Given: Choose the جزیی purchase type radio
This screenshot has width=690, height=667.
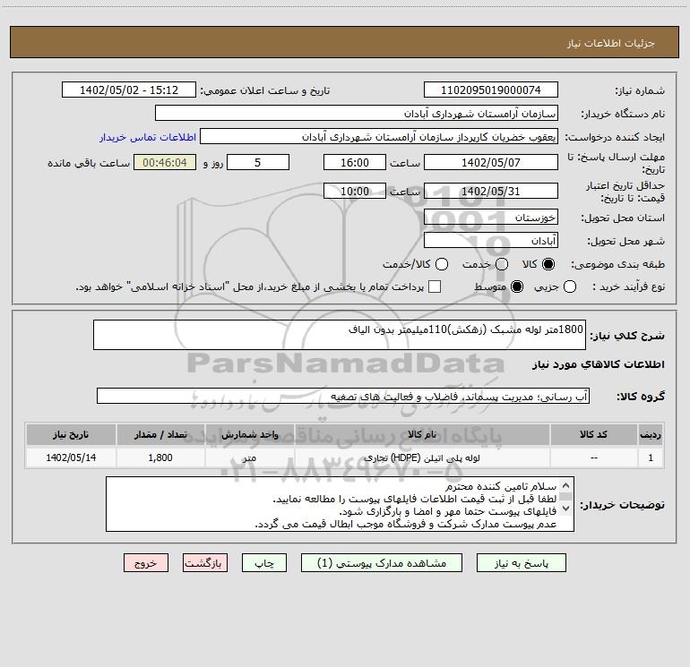Looking at the screenshot, I should point(569,286).
